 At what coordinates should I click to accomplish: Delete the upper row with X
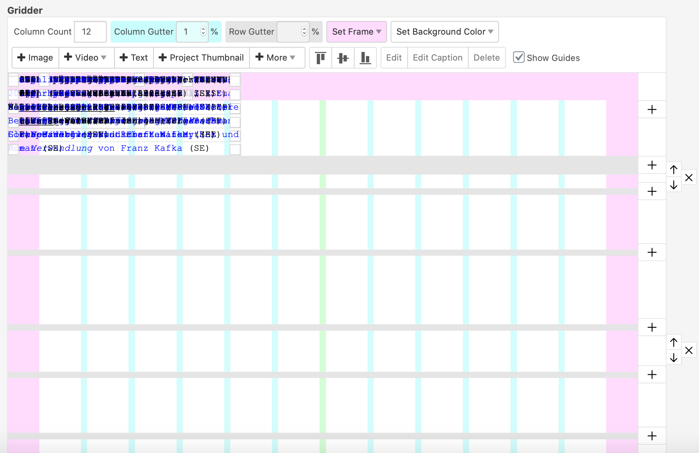click(689, 177)
